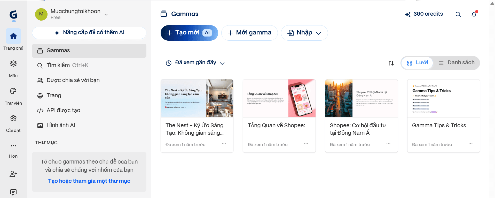Open options menu for The Nest card

pos(224,143)
